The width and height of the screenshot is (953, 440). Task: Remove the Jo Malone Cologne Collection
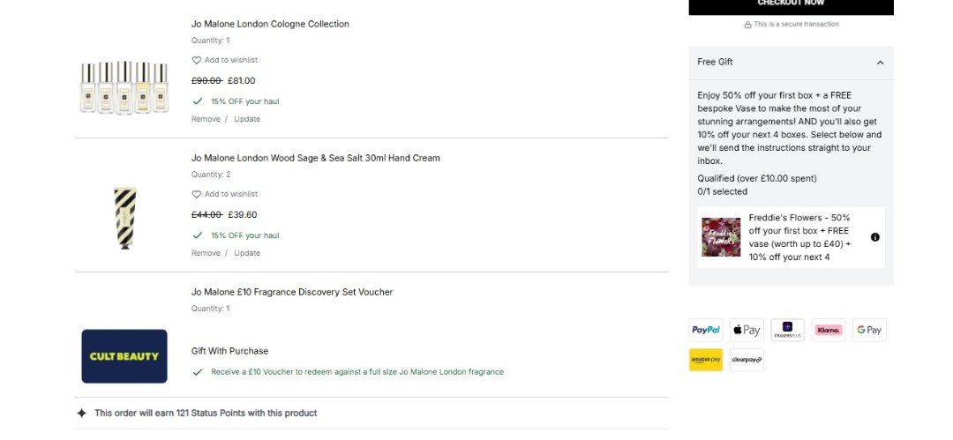(206, 119)
